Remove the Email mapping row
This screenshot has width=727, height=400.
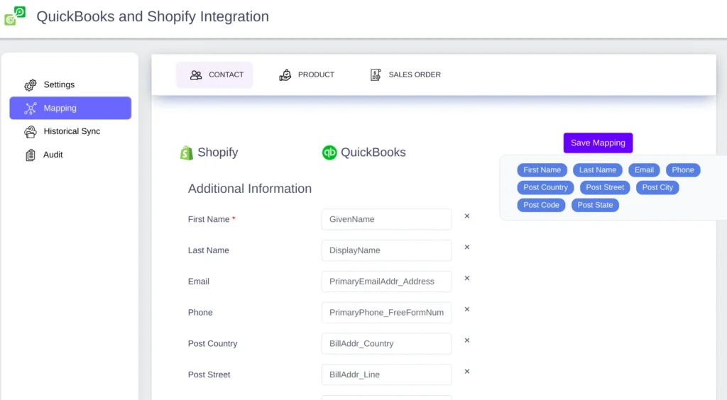(x=467, y=278)
